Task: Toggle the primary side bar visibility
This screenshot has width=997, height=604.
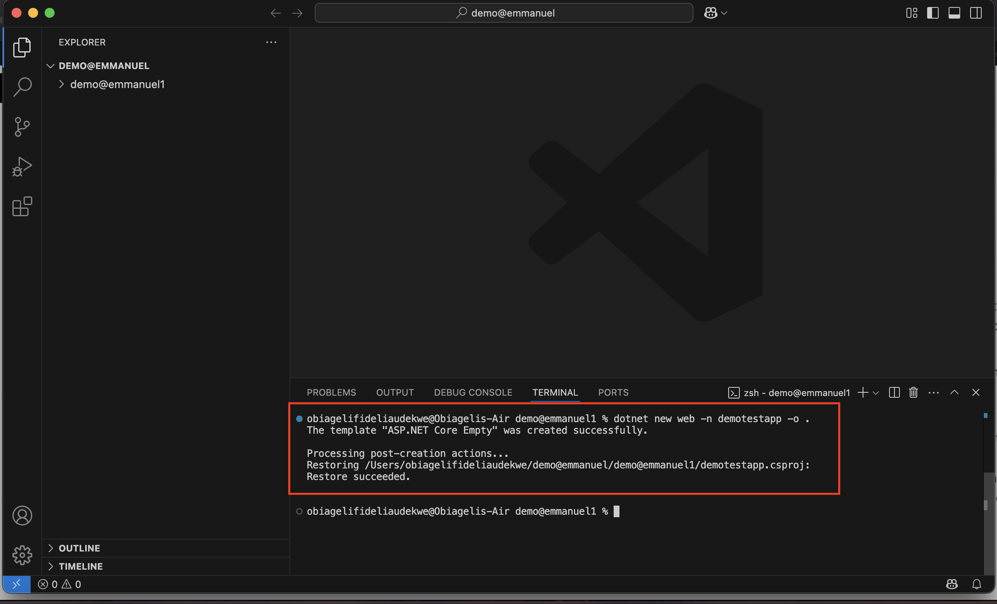Action: (933, 13)
